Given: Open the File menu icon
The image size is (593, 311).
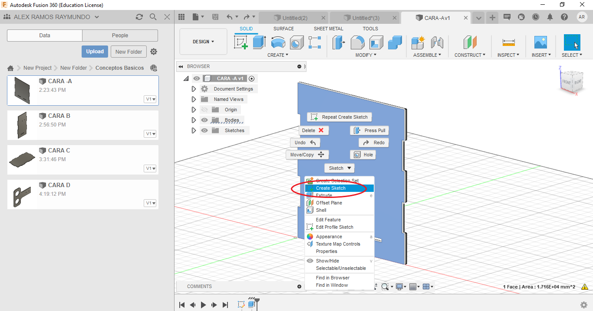Looking at the screenshot, I should 198,17.
